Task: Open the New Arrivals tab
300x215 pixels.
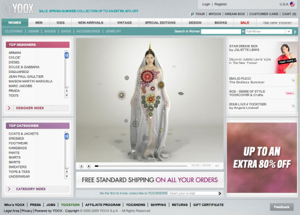Action: click(91, 22)
